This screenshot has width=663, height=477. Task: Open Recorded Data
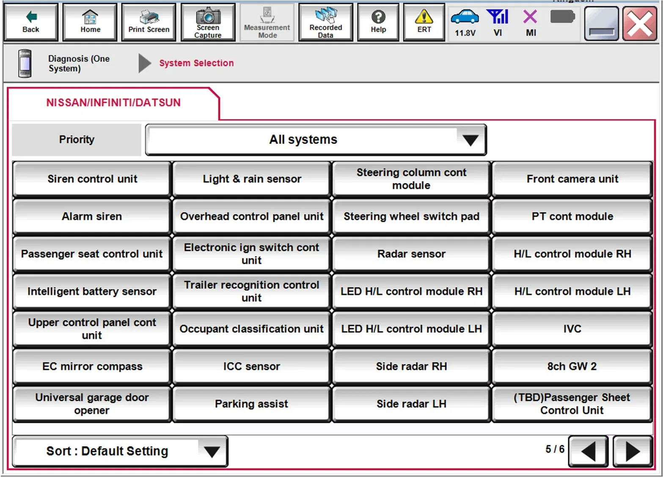tap(326, 22)
